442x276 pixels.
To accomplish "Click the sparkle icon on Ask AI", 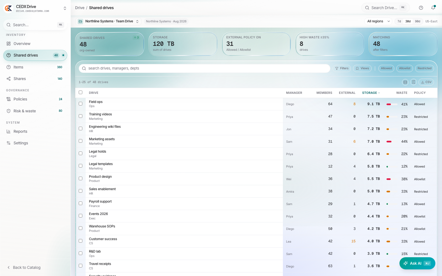I will pyautogui.click(x=406, y=263).
